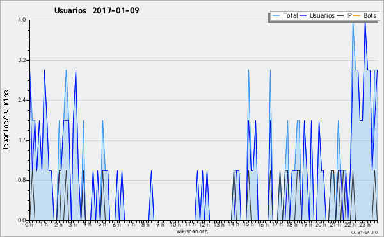Click the Bots legend entry

(x=365, y=15)
